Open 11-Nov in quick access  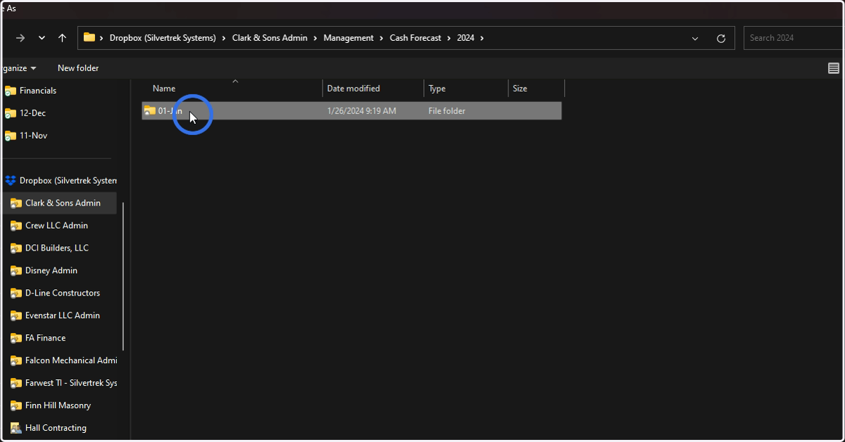33,136
